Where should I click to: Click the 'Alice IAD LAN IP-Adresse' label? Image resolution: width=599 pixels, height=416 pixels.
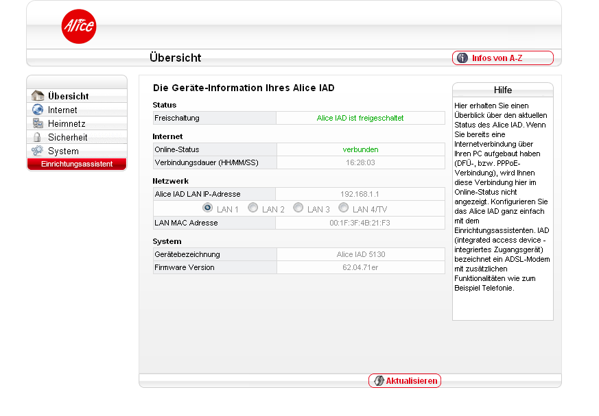coord(197,194)
